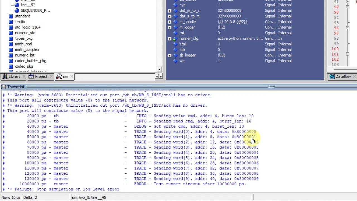Screen dimensions: 357x201
Task: Click the value 32'h80000009
Action: coord(230,11)
